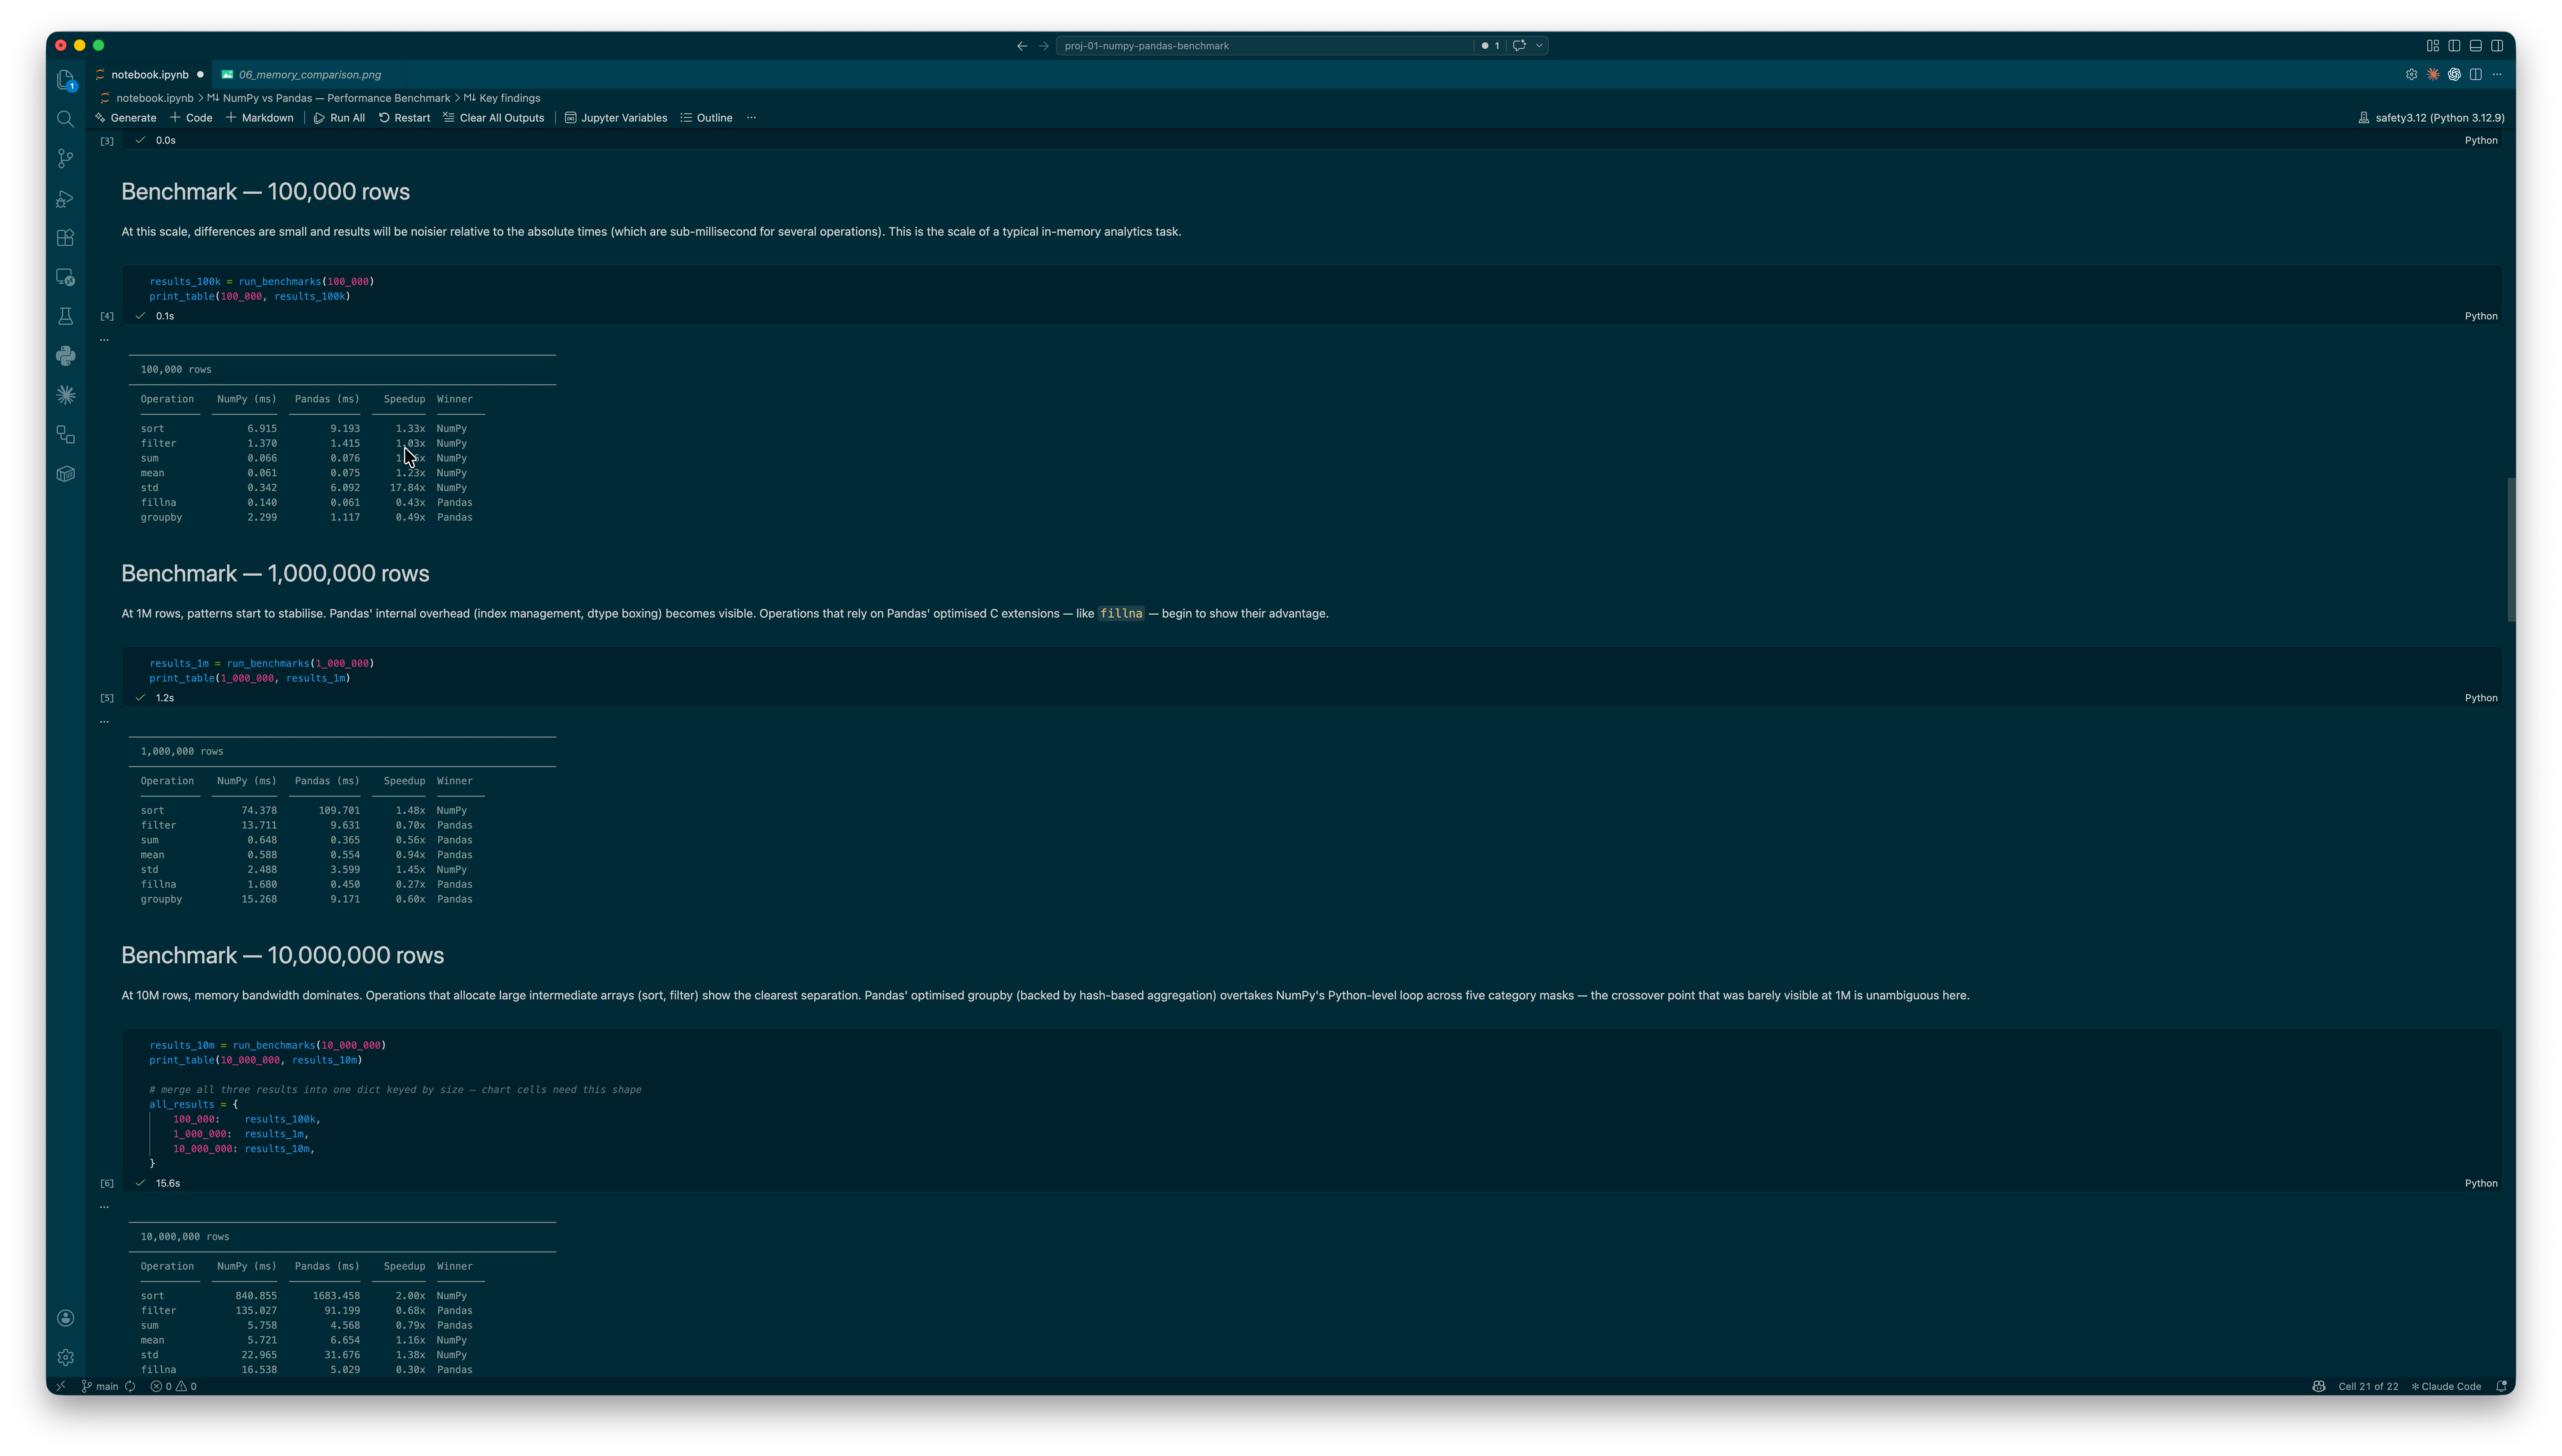Image resolution: width=2562 pixels, height=1456 pixels.
Task: Open output options for the 100,000 rows cell
Action: pyautogui.click(x=104, y=339)
